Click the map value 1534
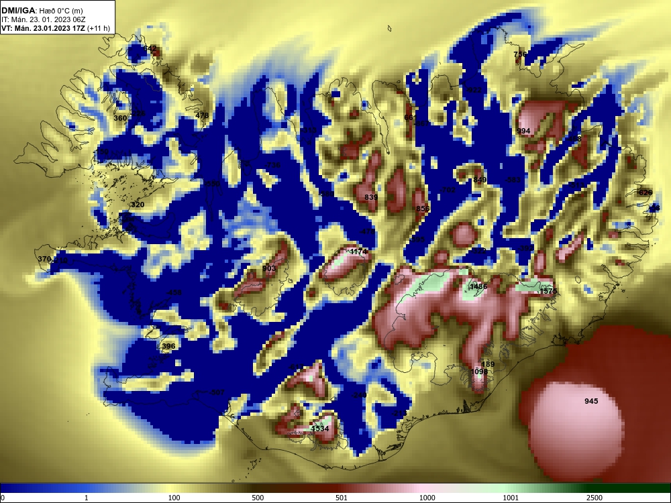This screenshot has width=671, height=503. click(x=320, y=429)
